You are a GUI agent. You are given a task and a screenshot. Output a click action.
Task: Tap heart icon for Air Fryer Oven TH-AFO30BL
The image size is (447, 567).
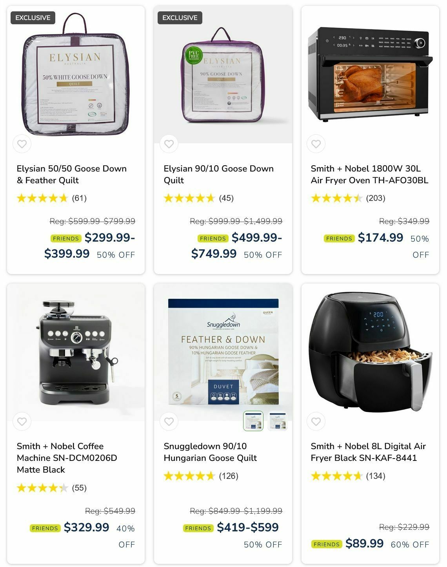(316, 144)
